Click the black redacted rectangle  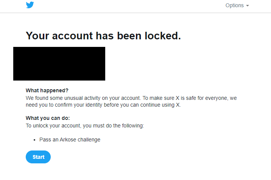tap(59, 64)
